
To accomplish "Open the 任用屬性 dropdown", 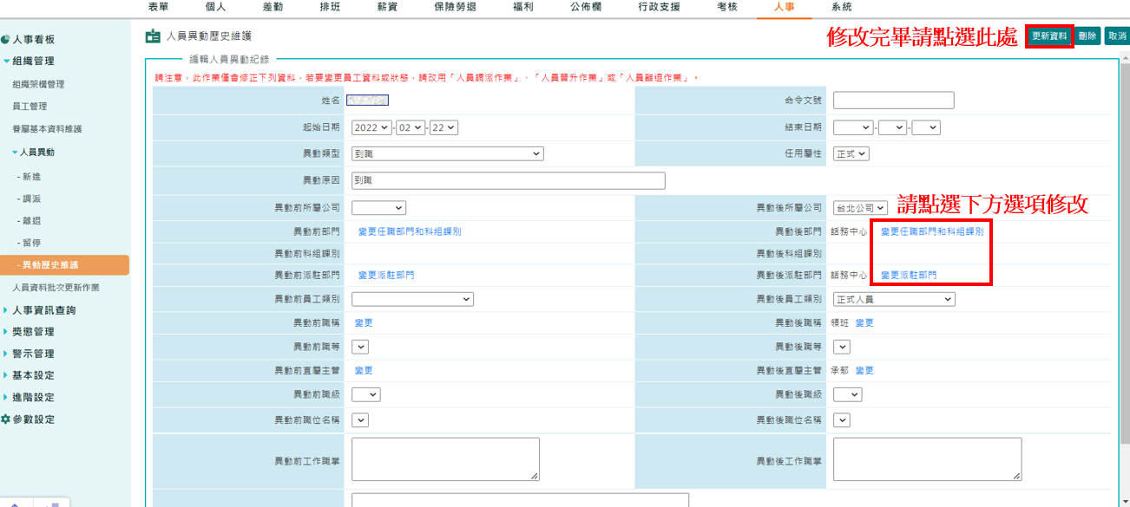I will (851, 153).
